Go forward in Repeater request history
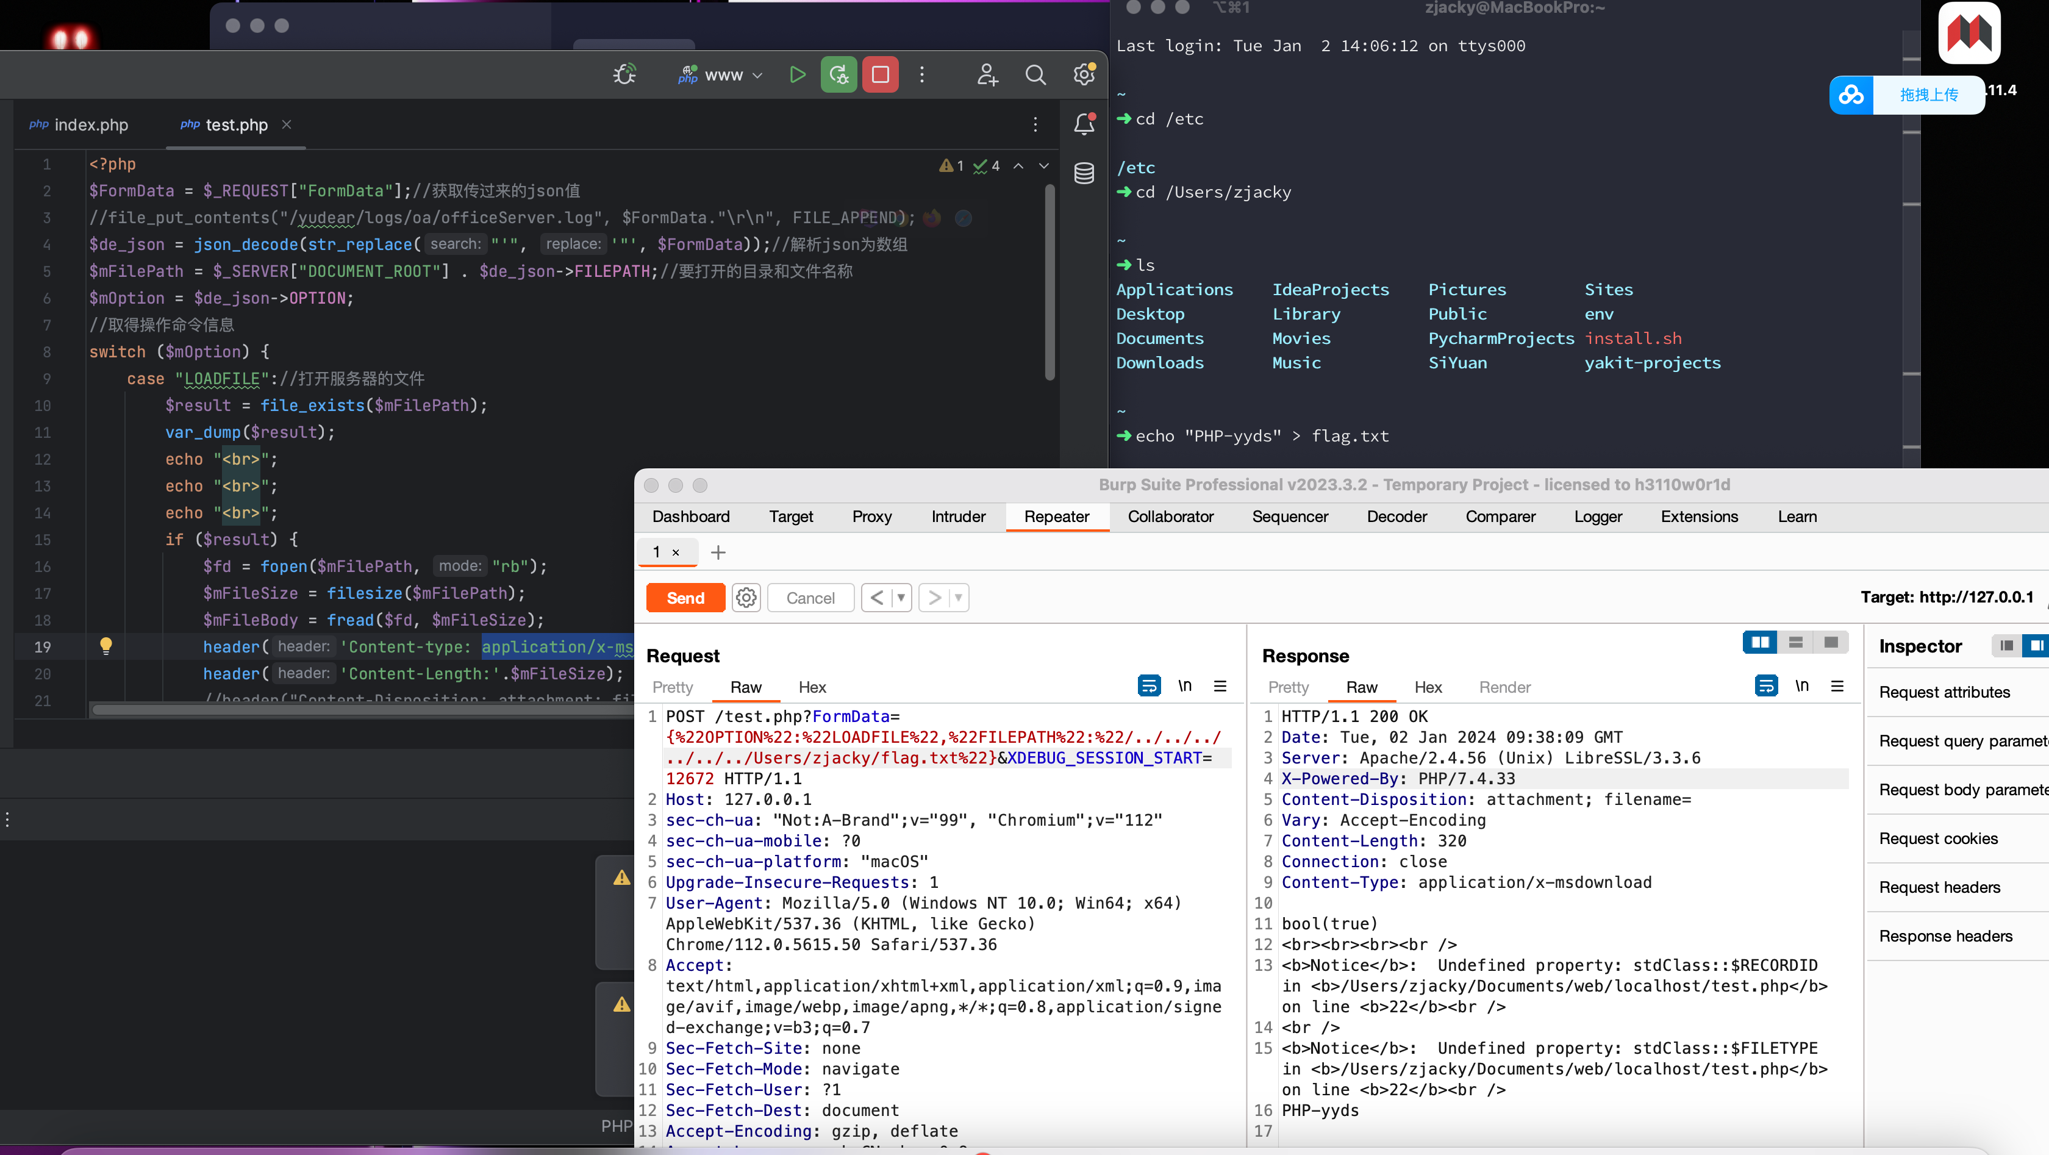The image size is (2049, 1155). pos(935,598)
